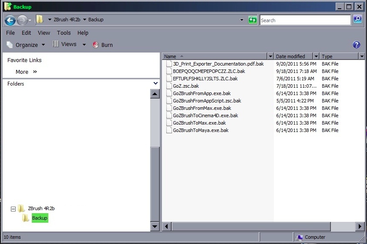Open the recent pages arrow beside forward
This screenshot has height=244, width=367.
point(30,20)
